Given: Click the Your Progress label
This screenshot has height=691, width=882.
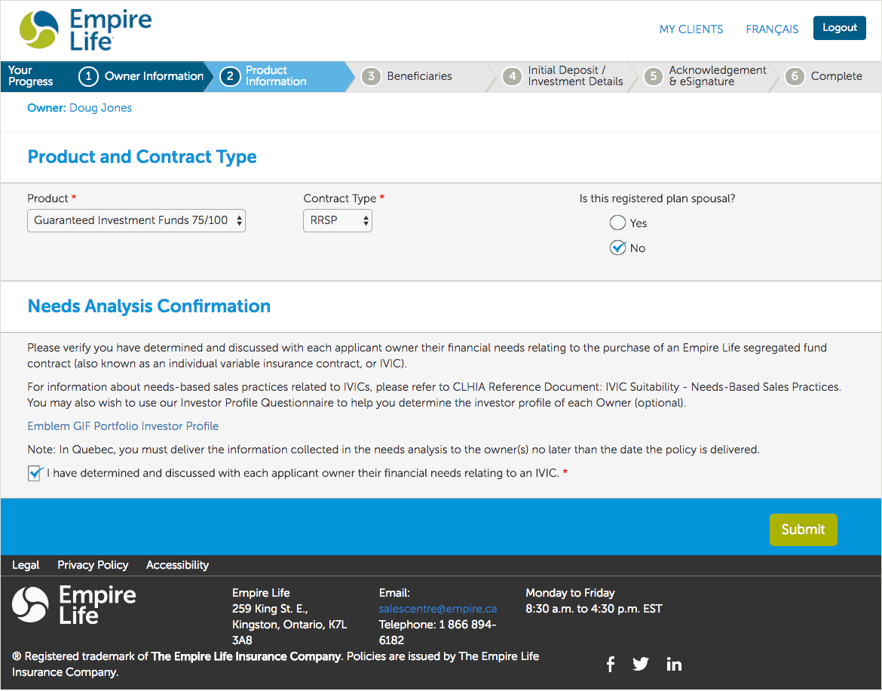Looking at the screenshot, I should point(30,76).
